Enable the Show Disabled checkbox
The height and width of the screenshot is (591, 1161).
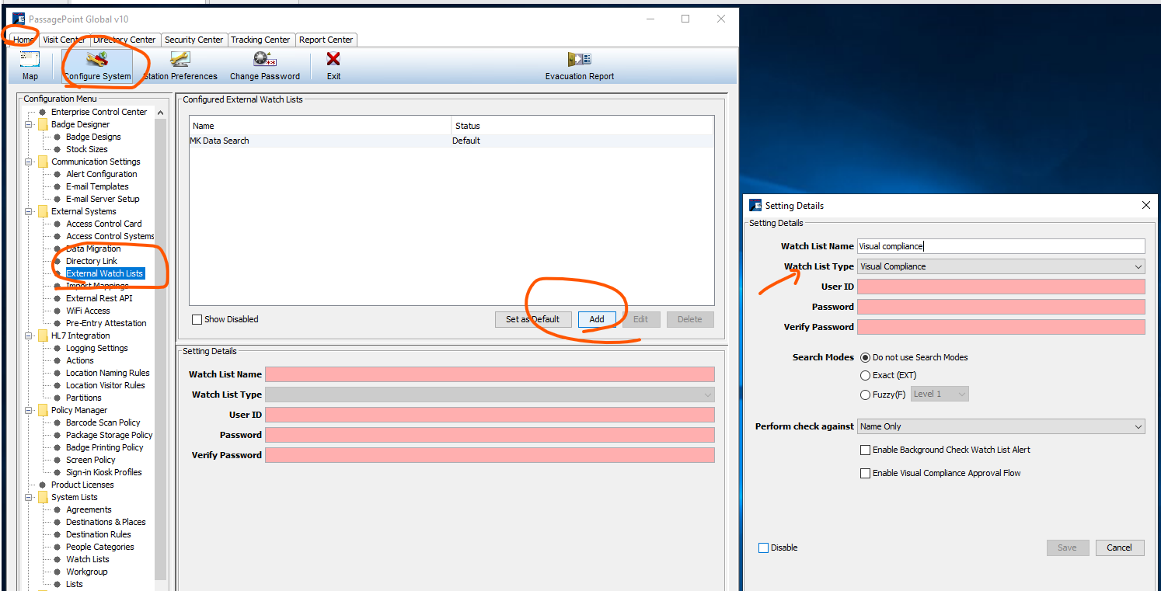click(x=197, y=319)
